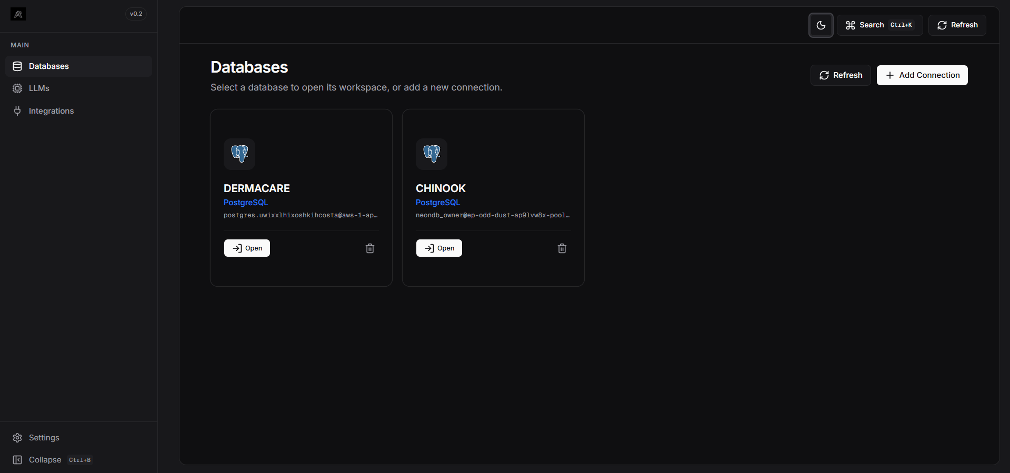This screenshot has width=1010, height=473.
Task: Open the Databases sidebar section
Action: coord(79,66)
